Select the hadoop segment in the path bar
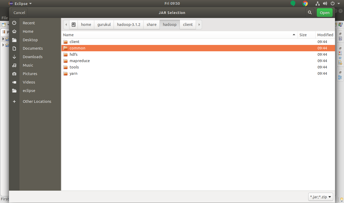This screenshot has width=344, height=203. pyautogui.click(x=170, y=25)
